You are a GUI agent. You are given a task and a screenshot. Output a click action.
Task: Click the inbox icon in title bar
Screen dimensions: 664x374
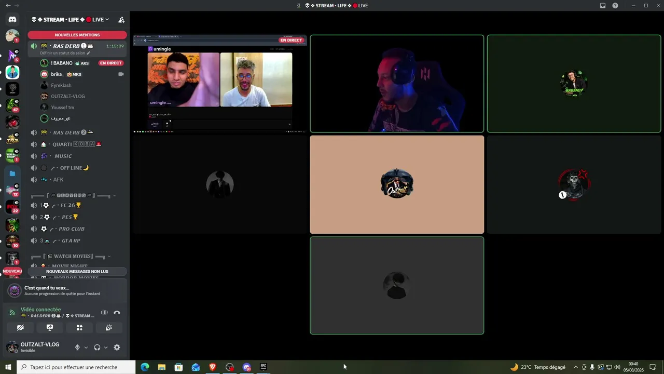click(x=603, y=6)
